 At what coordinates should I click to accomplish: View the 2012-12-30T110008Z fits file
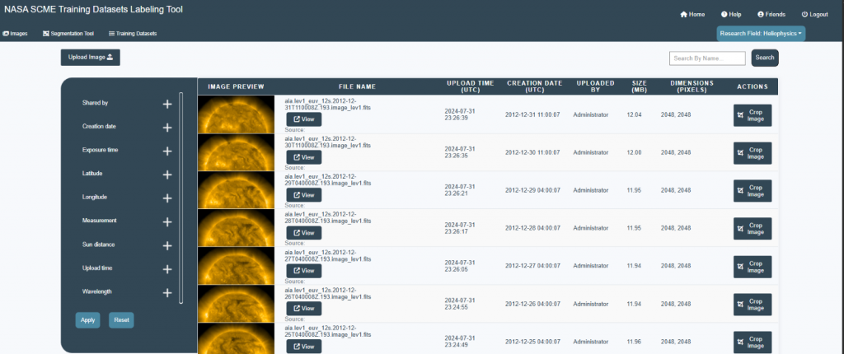[x=303, y=157]
